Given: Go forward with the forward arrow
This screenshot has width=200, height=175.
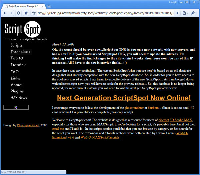Looking at the screenshot, I should (11, 13).
